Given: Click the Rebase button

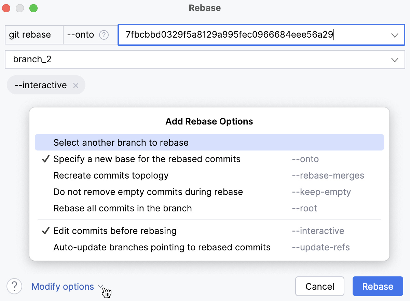Looking at the screenshot, I should (378, 286).
